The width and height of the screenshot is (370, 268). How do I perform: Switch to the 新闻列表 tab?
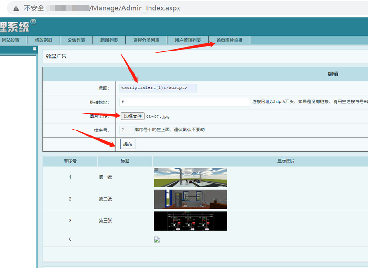(109, 40)
